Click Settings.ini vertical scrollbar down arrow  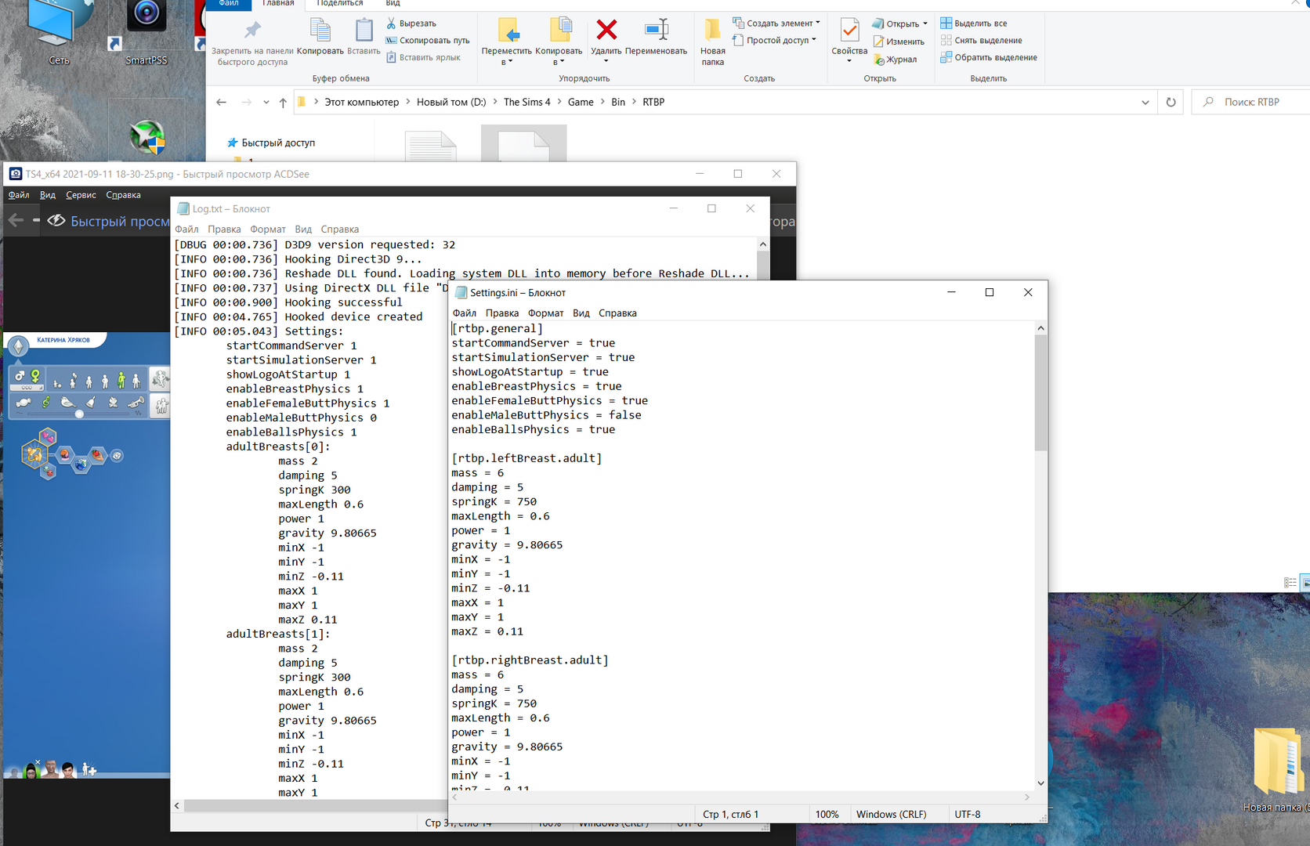(1040, 783)
